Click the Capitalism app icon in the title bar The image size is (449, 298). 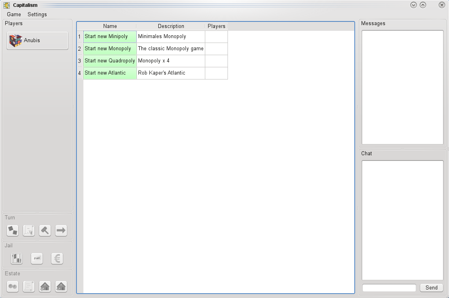click(x=6, y=5)
